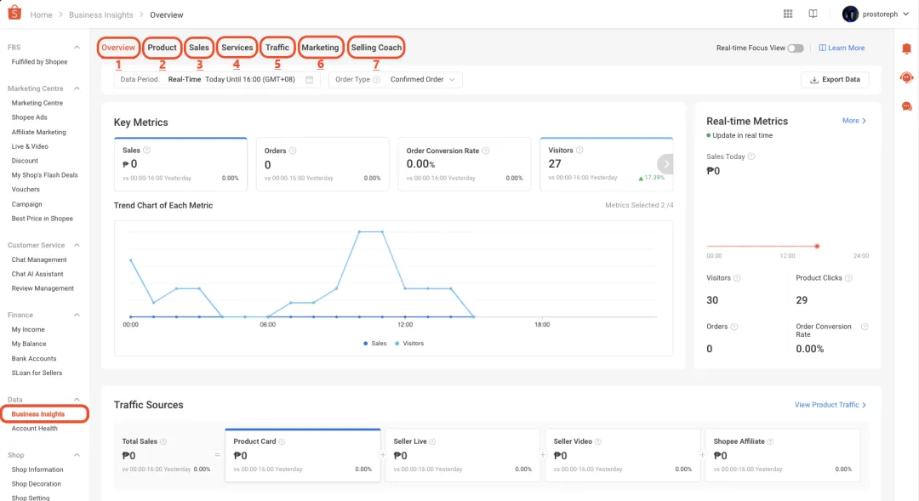919x501 pixels.
Task: Switch to the Selling Coach tab
Action: click(376, 48)
